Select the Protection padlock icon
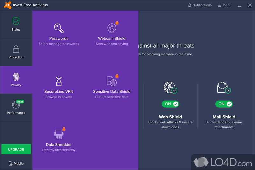Viewport: 255px width, 170px height. pyautogui.click(x=16, y=49)
